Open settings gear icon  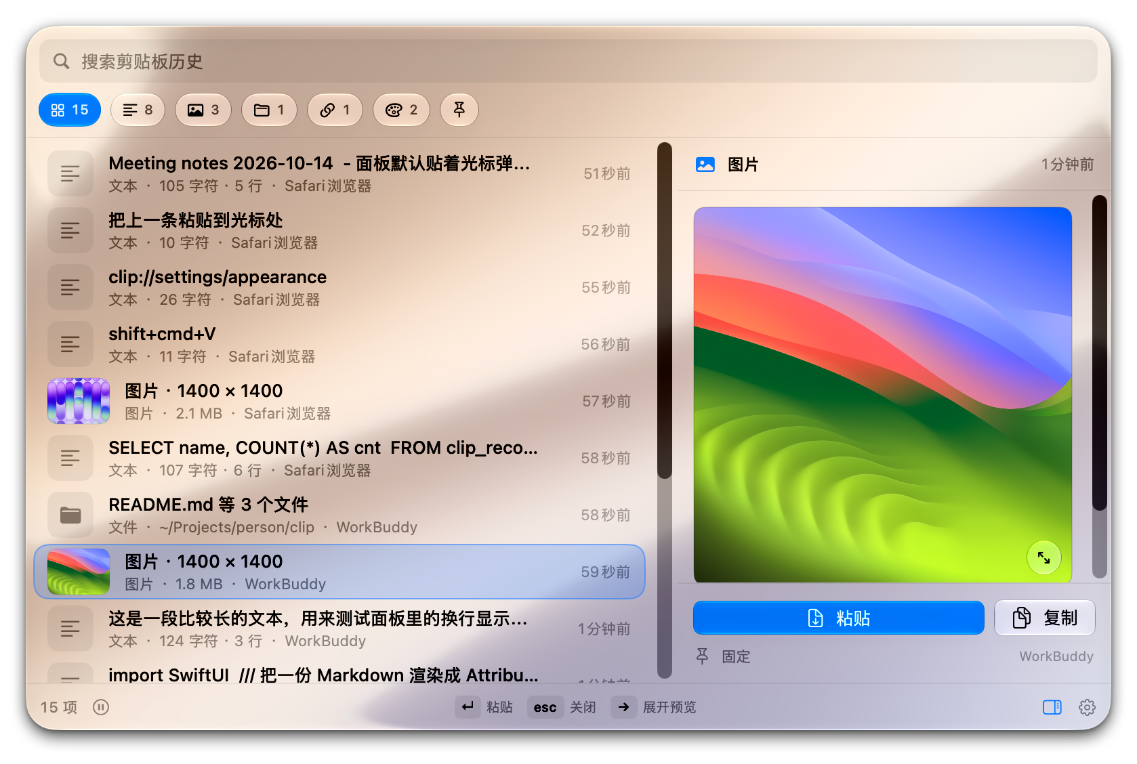1087,707
